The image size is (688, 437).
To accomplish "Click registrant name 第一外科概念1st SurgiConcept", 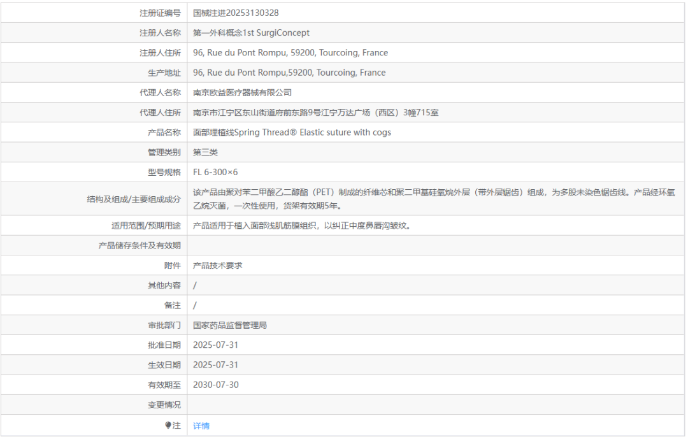I will click(x=251, y=33).
